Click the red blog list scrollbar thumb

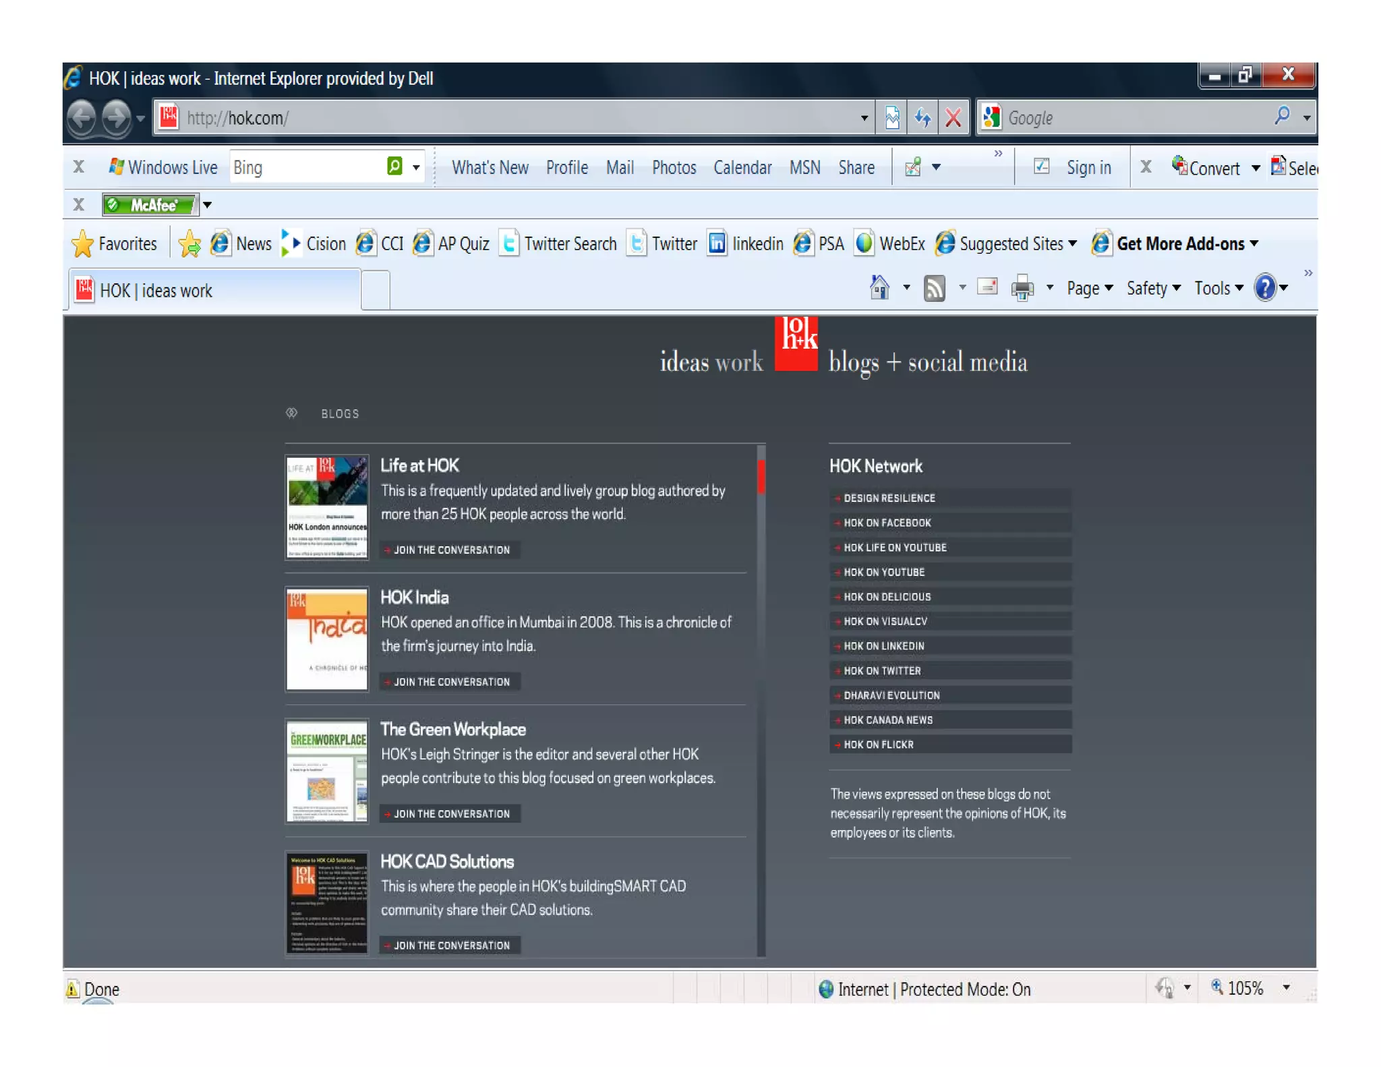(x=761, y=476)
